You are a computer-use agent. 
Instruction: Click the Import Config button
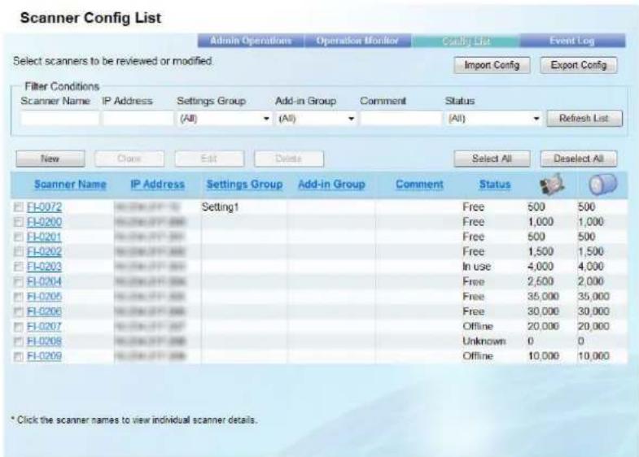point(492,65)
